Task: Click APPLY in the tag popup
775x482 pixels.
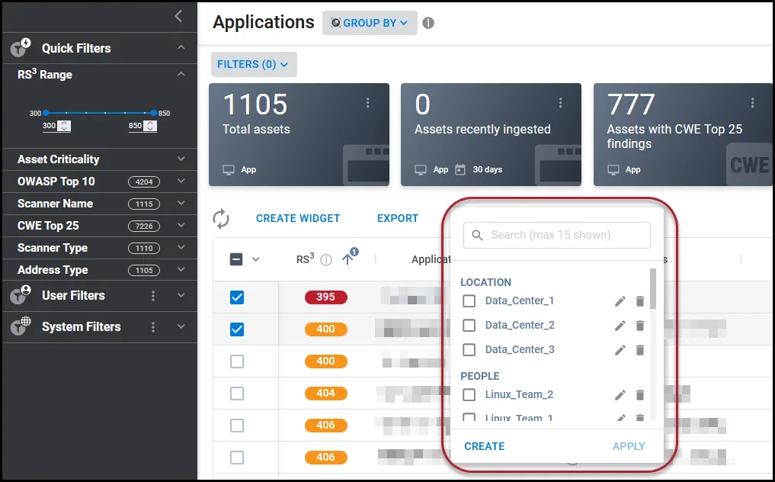Action: [628, 446]
